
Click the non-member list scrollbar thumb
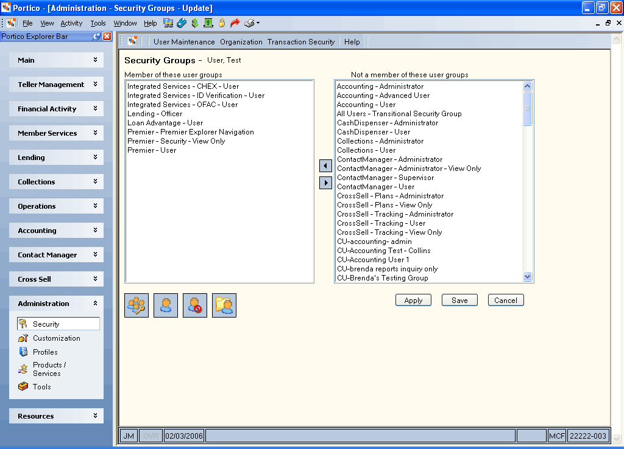coord(527,108)
